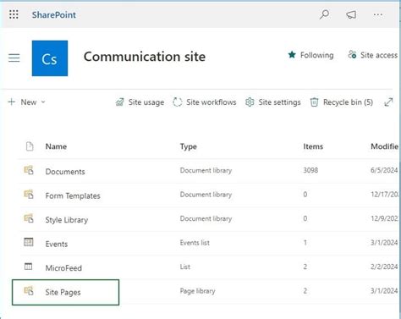Click items count 0 in Form Templates row
401x319 pixels.
[305, 195]
